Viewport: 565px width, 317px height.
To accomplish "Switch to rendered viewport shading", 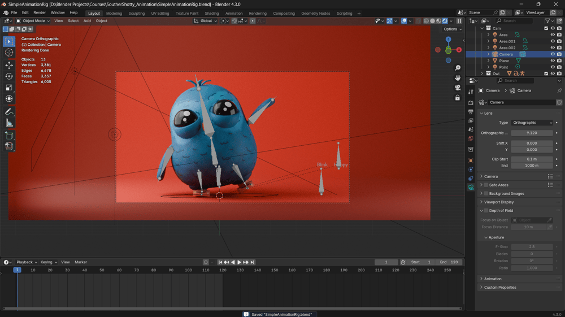I will click(x=445, y=21).
